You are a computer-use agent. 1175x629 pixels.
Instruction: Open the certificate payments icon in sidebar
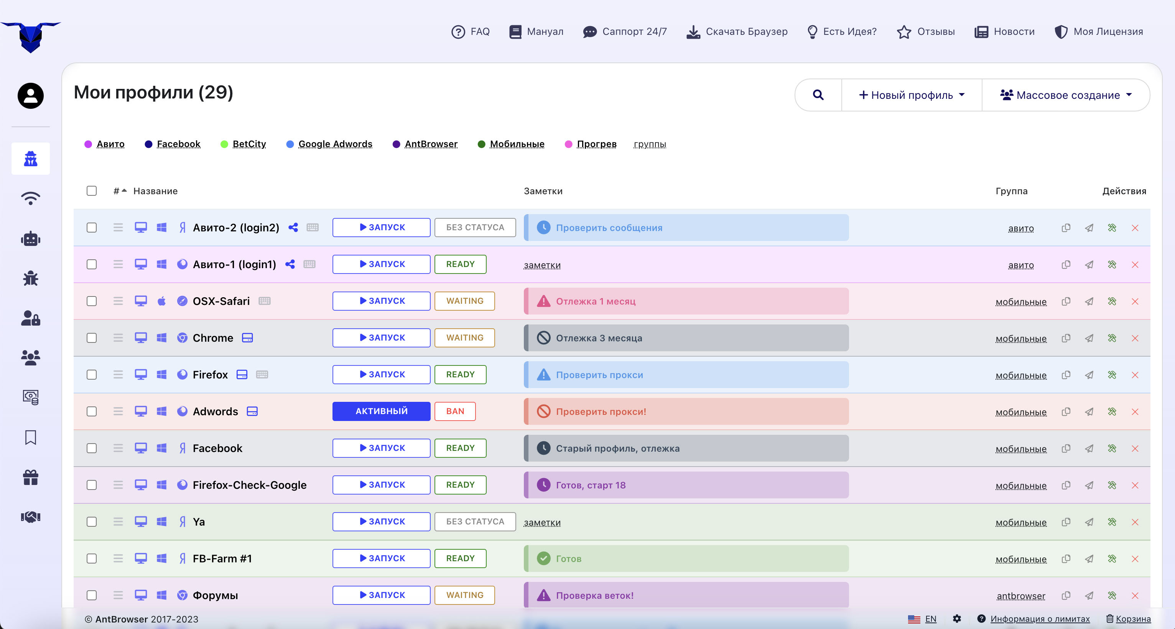31,397
